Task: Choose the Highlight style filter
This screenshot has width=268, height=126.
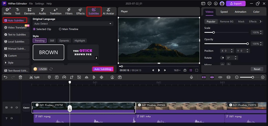Action: tap(80, 40)
